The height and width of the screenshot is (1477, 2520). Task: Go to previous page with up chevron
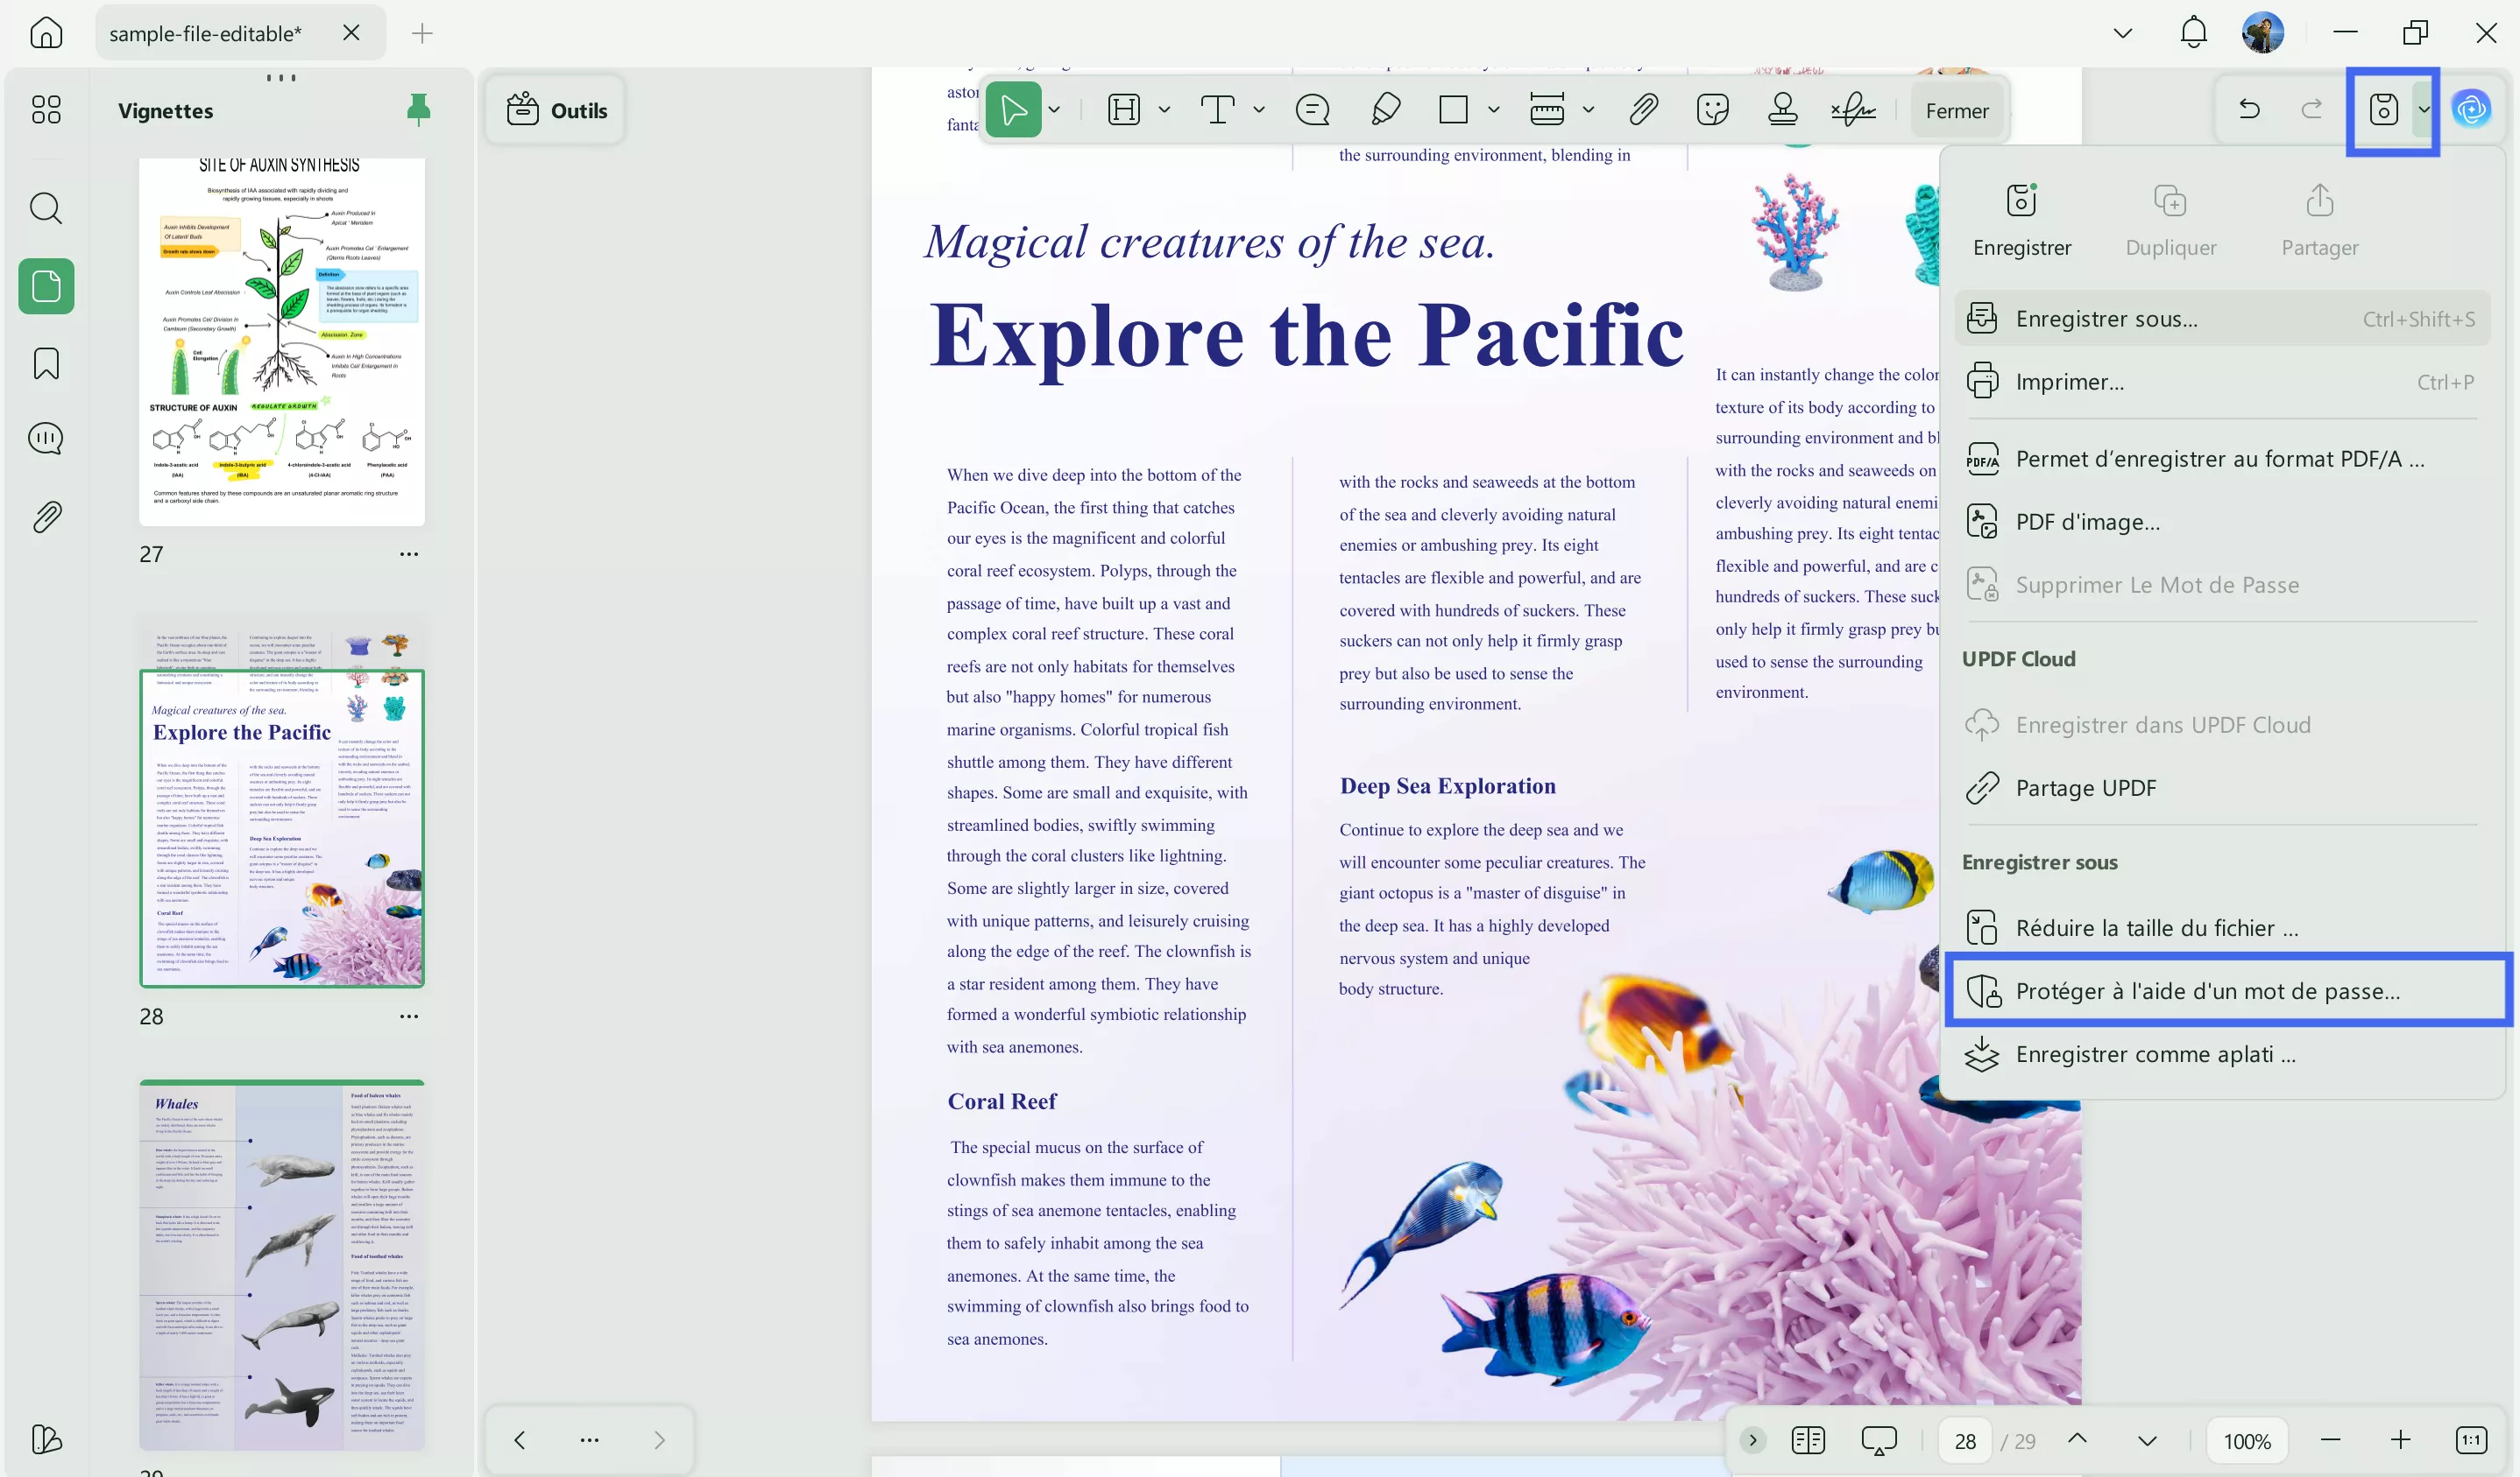coord(2077,1439)
